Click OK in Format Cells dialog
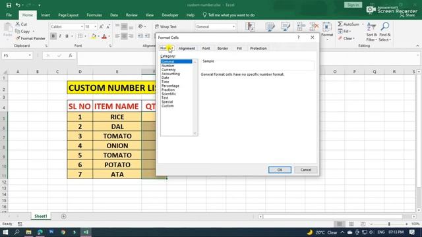422x237 pixels. point(280,170)
